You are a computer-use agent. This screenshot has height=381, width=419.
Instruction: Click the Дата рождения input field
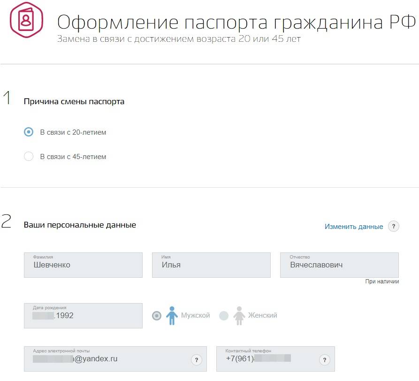point(83,316)
